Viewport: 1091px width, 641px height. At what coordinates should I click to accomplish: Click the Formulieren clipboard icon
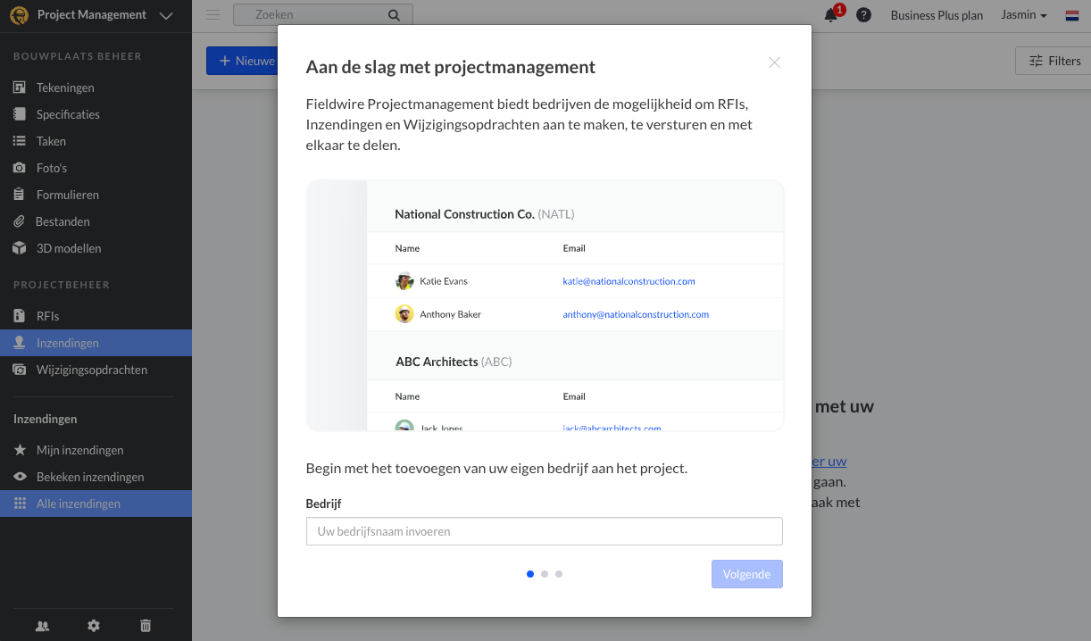coord(20,195)
